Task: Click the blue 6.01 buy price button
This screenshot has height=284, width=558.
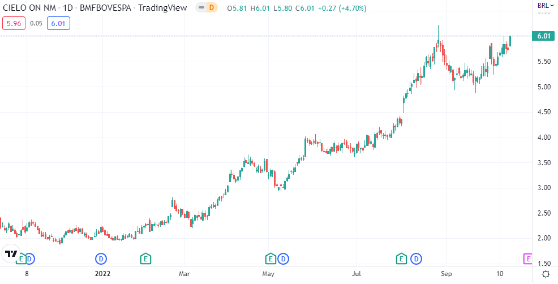Action: pyautogui.click(x=58, y=24)
